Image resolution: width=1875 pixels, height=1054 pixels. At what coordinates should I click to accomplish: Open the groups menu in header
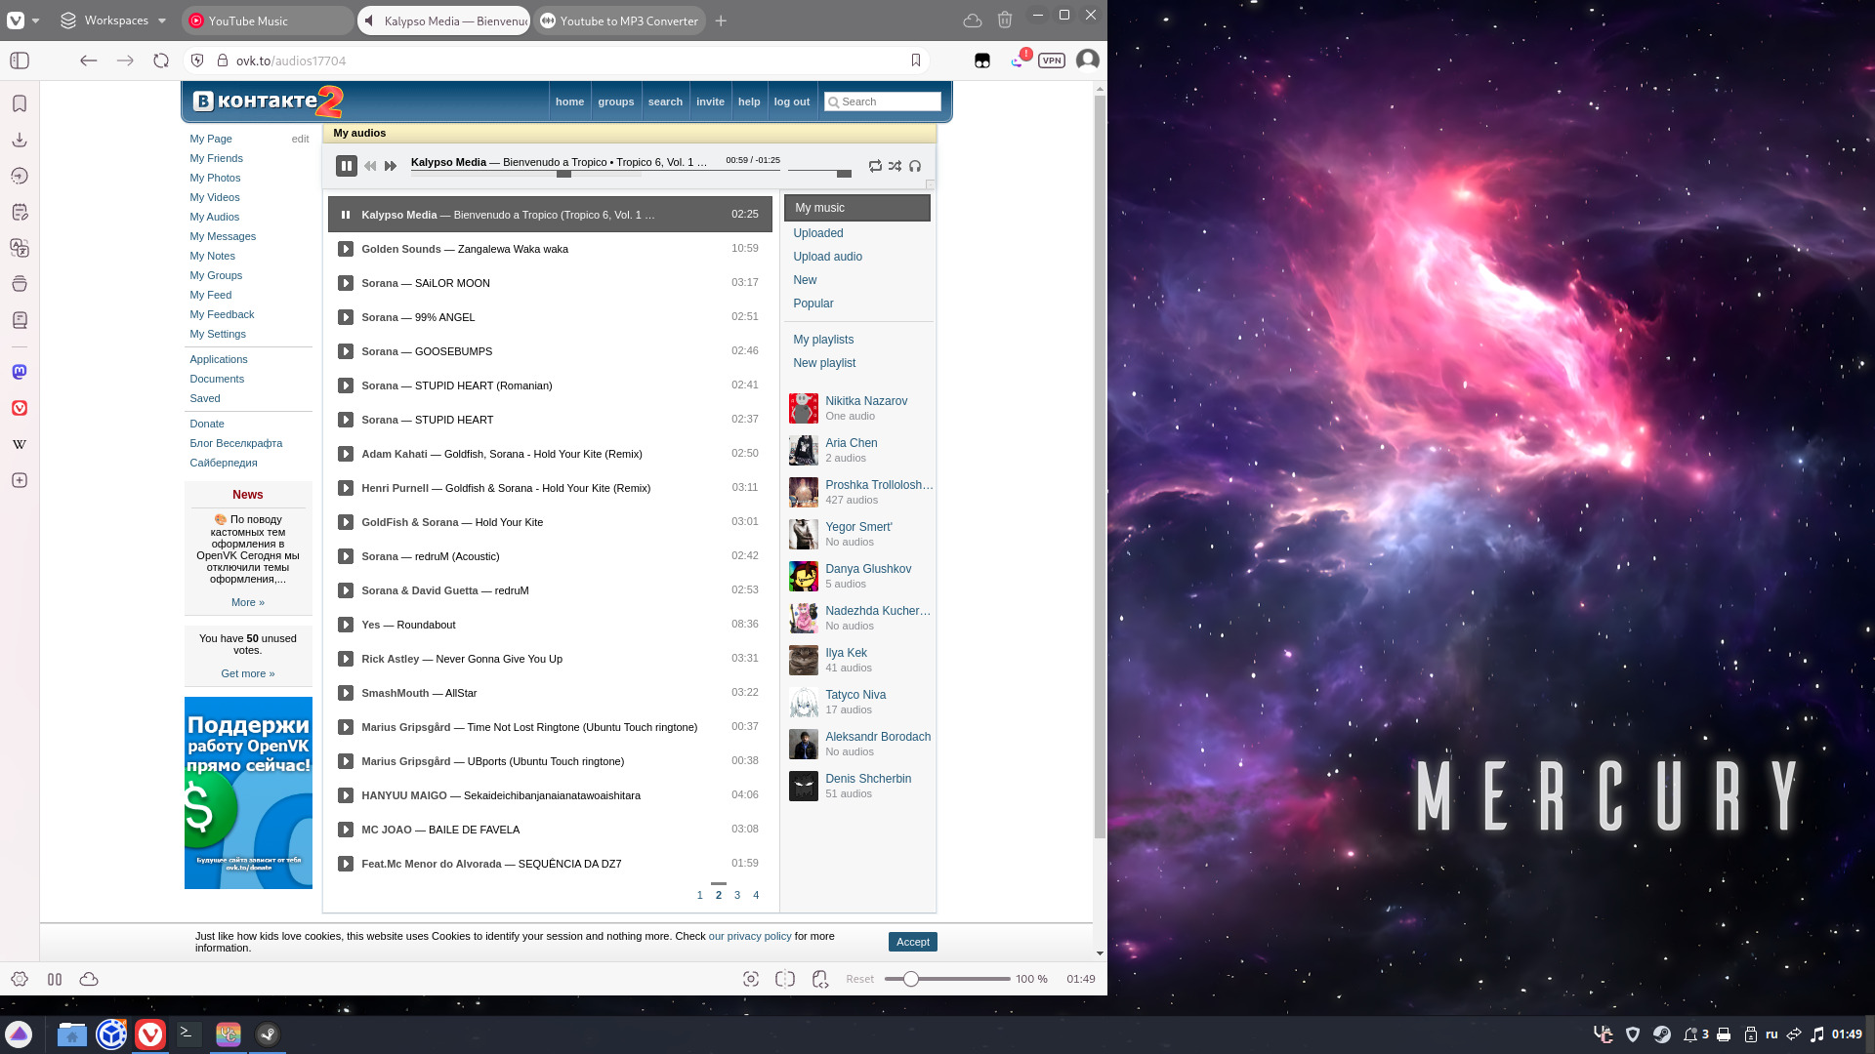point(615,101)
